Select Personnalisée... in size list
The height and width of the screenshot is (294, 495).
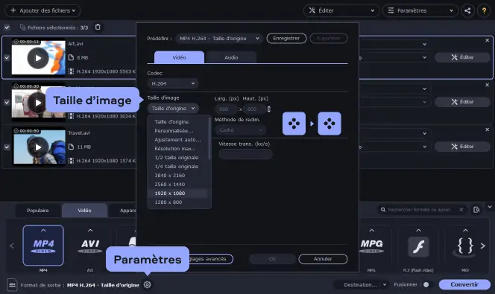point(177,130)
